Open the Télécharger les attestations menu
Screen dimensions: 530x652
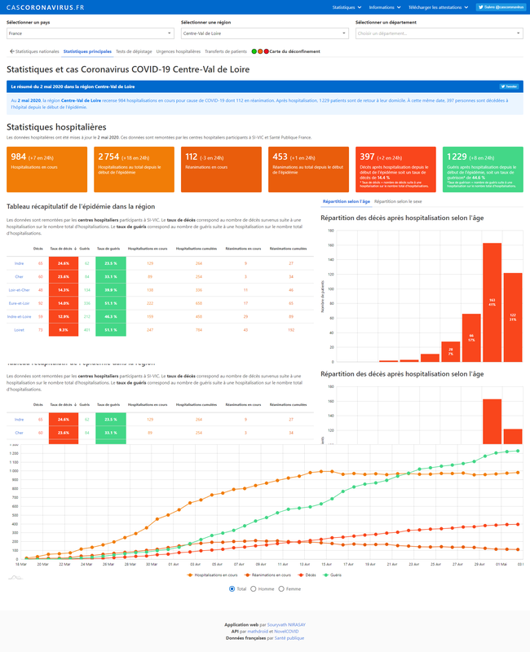coord(438,7)
